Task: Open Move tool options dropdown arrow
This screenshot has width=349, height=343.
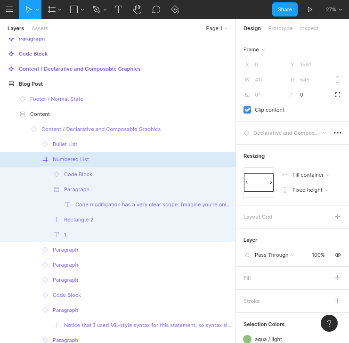Action: point(37,9)
